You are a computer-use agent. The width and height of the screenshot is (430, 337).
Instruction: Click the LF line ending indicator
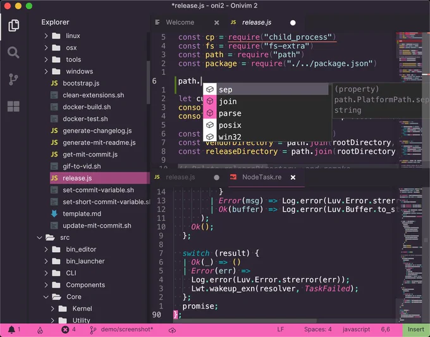click(x=280, y=329)
